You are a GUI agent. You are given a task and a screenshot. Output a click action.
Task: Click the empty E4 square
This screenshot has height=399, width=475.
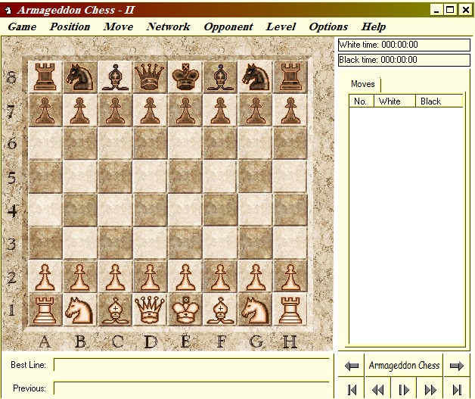tap(185, 210)
